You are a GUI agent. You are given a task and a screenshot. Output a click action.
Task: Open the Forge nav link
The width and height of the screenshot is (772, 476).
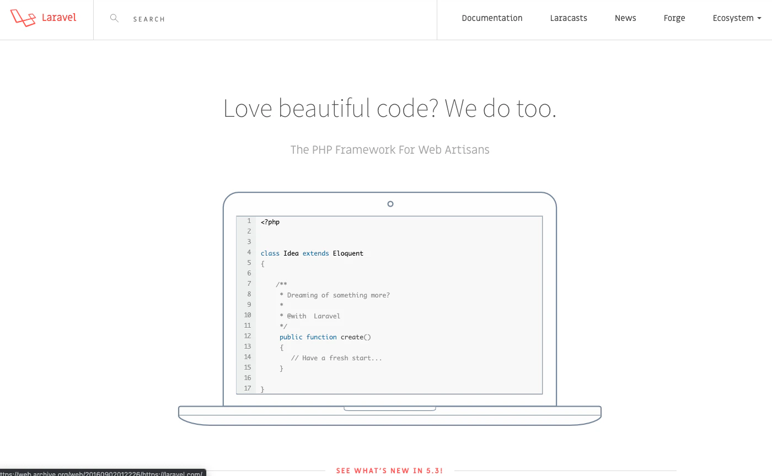674,18
